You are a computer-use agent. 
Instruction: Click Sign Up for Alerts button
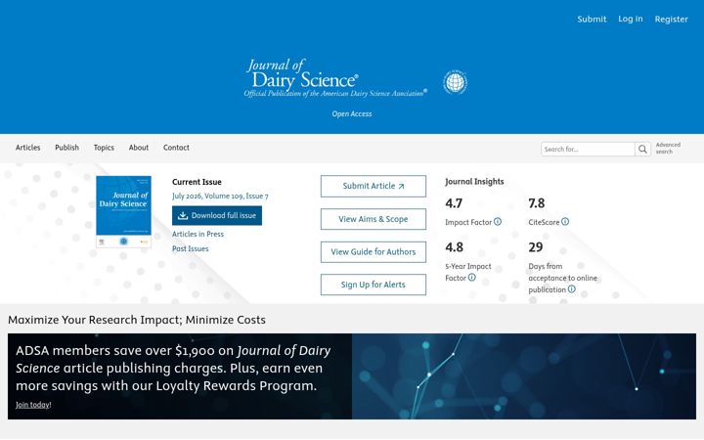(x=374, y=285)
